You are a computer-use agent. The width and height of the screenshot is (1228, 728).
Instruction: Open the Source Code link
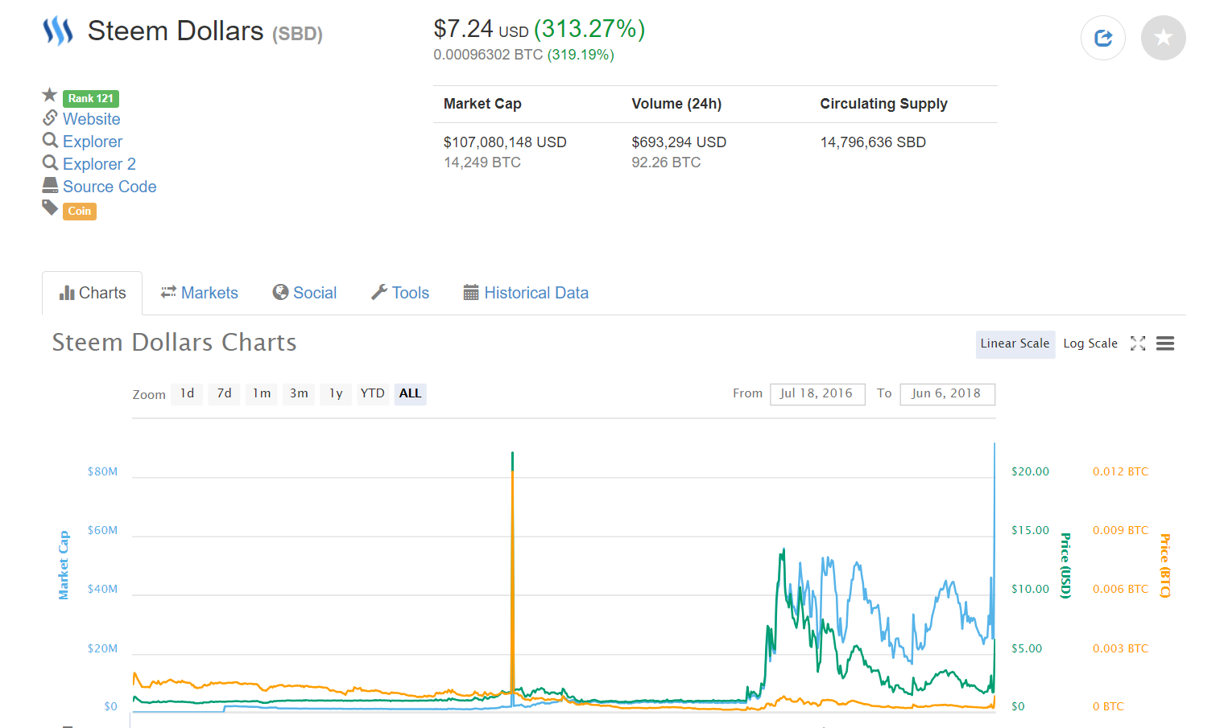[x=110, y=187]
